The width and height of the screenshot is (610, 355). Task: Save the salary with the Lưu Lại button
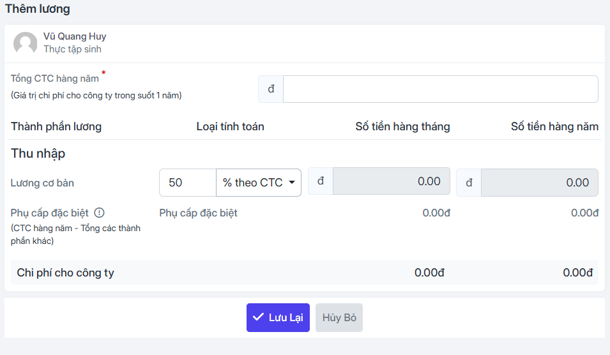pyautogui.click(x=278, y=318)
